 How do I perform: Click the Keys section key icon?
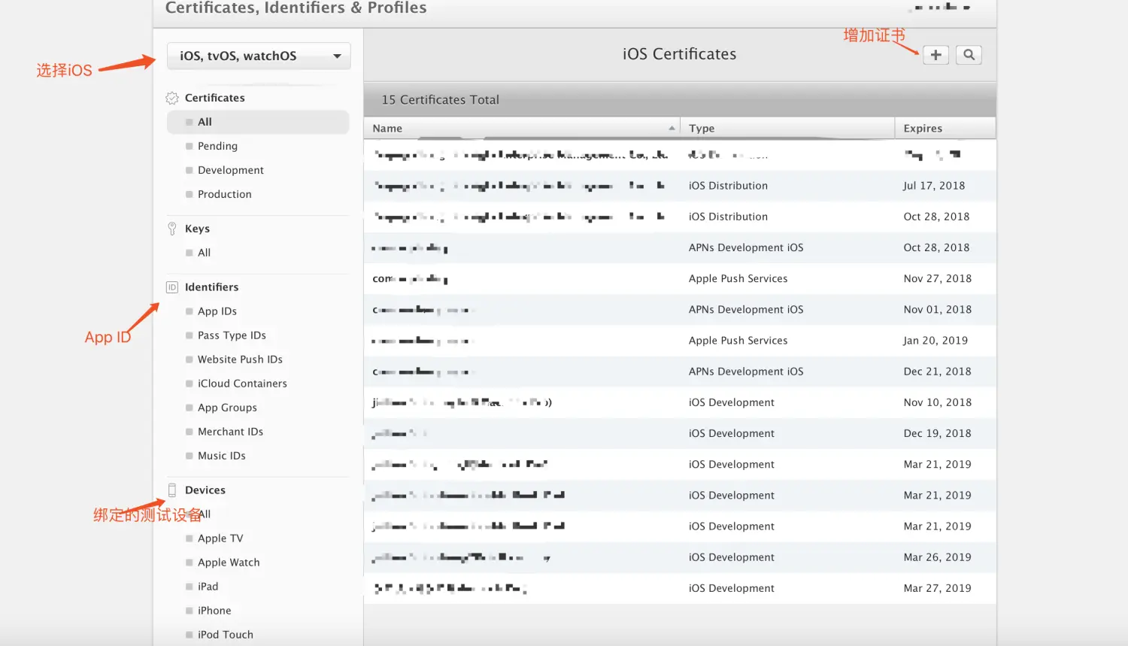point(172,229)
